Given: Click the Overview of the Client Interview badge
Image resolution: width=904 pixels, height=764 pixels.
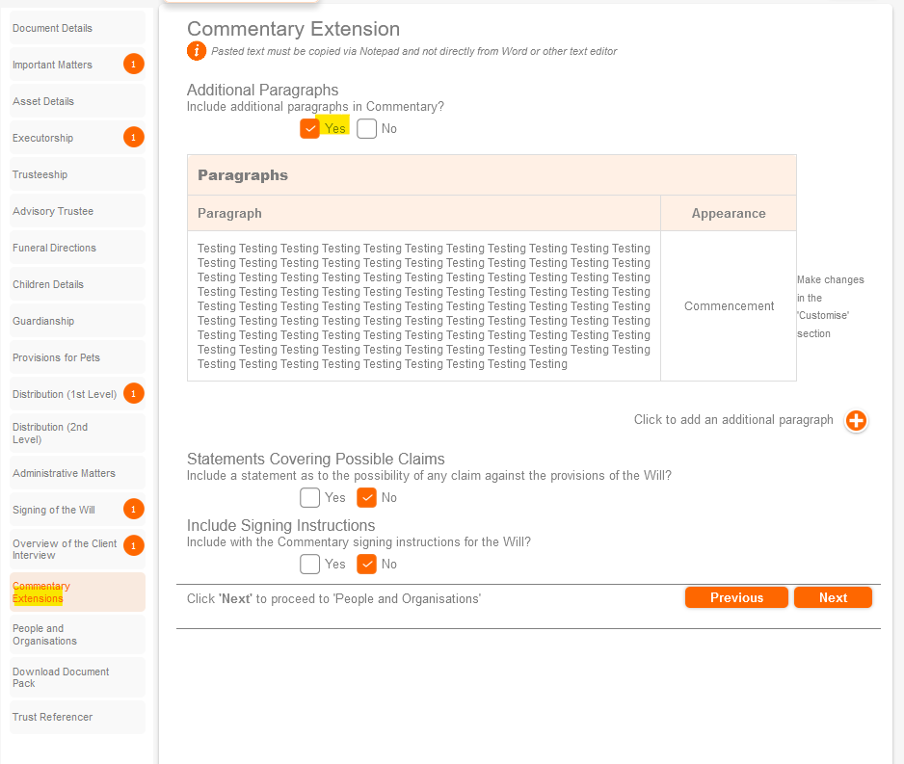Looking at the screenshot, I should pyautogui.click(x=134, y=546).
